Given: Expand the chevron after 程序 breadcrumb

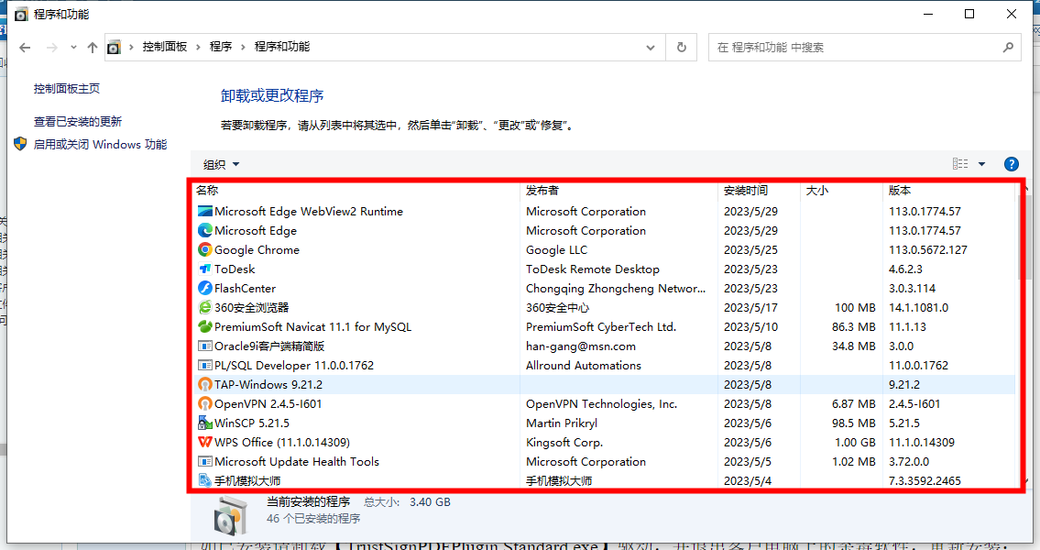Looking at the screenshot, I should tap(244, 47).
